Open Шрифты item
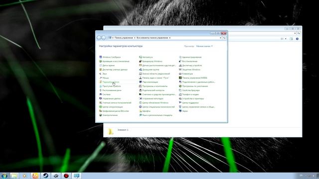The image size is (319, 179). (x=145, y=111)
